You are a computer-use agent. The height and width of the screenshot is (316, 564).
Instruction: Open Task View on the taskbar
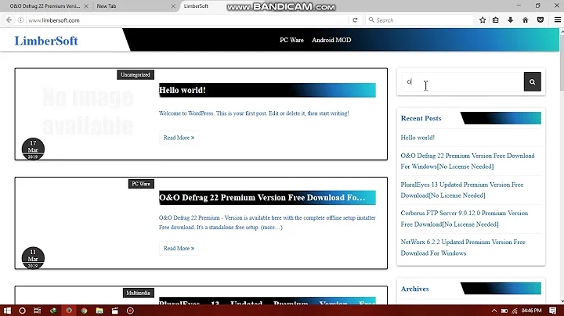click(37, 311)
